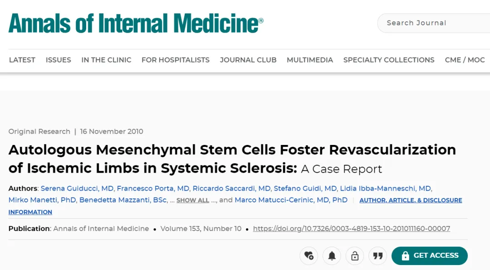Screen dimensions: 490x270
Task: Expand Author, Article, & Disclosure Information
Action: point(411,200)
